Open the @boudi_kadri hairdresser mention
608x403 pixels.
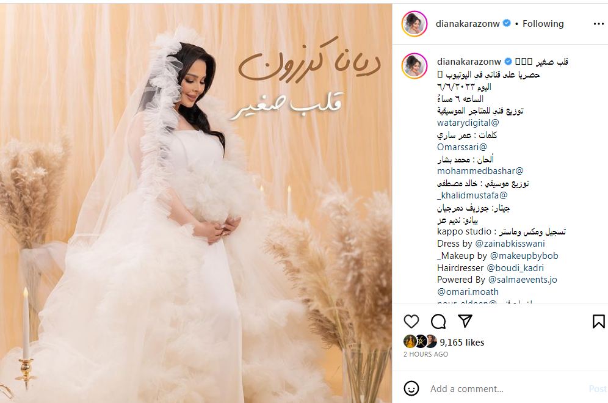tap(515, 268)
